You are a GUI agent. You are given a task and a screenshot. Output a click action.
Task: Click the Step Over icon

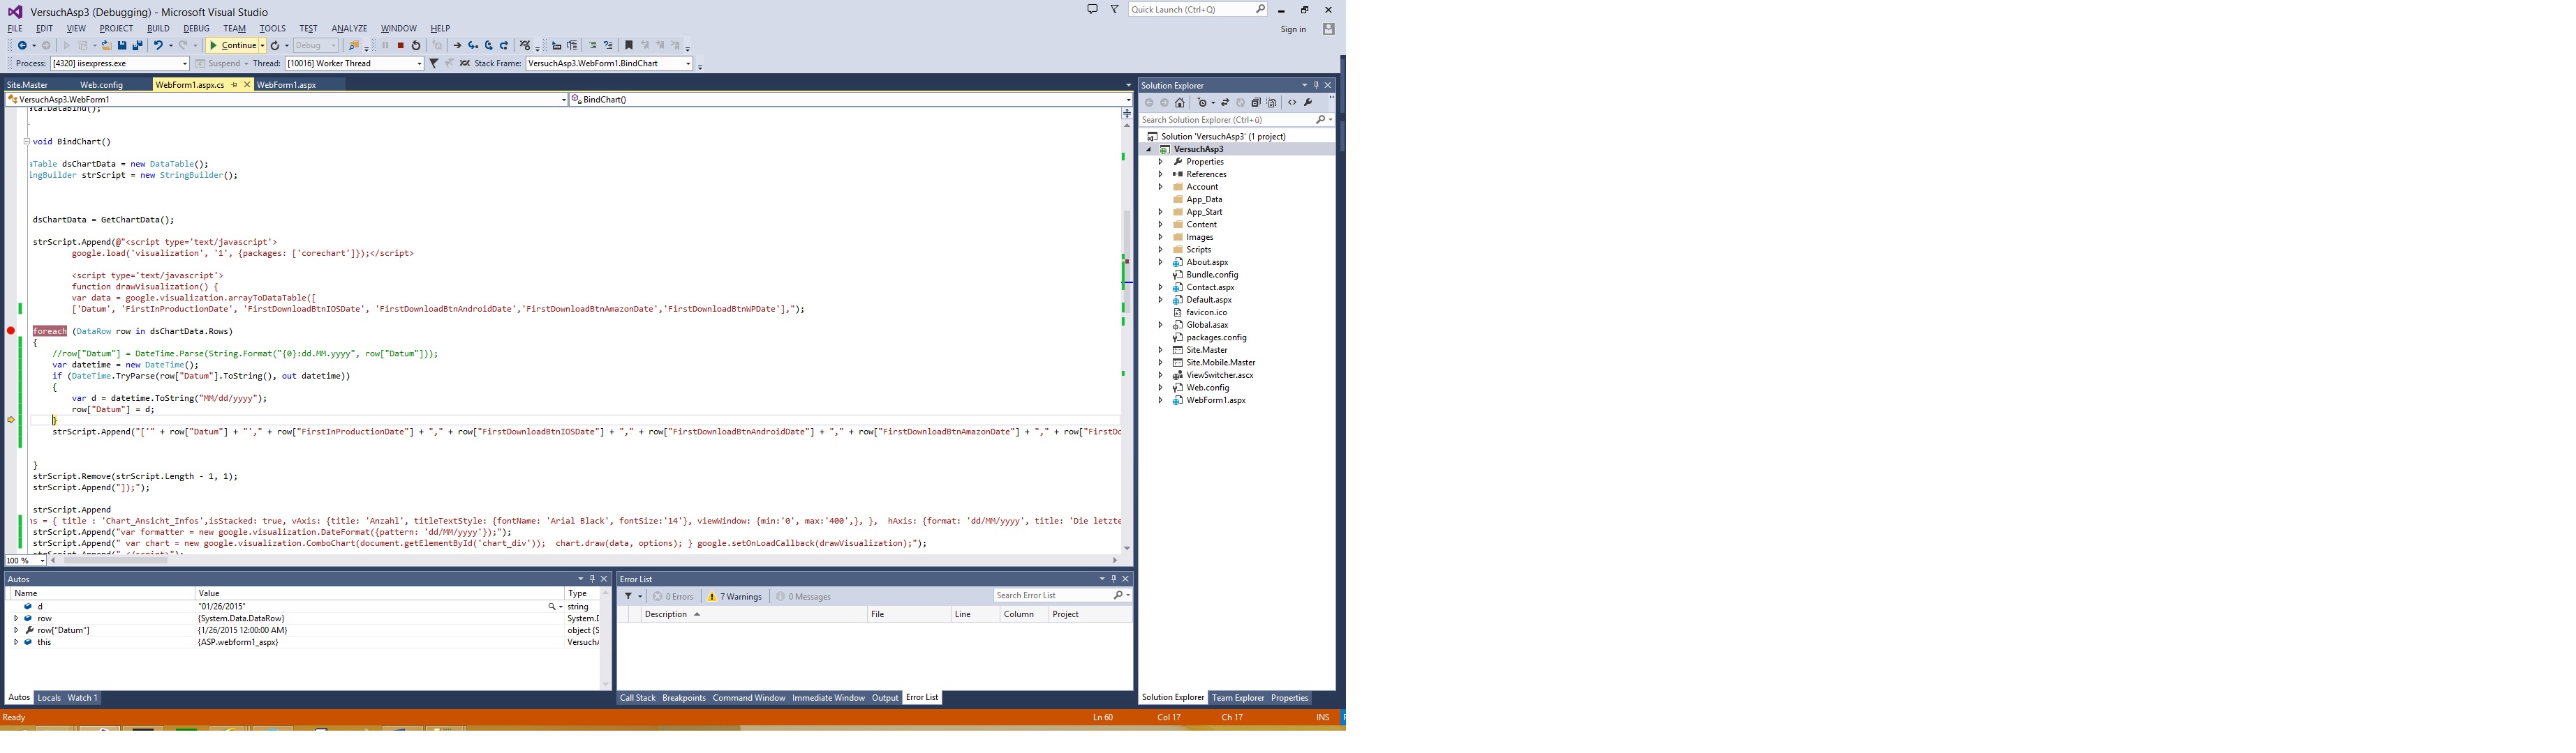489,46
